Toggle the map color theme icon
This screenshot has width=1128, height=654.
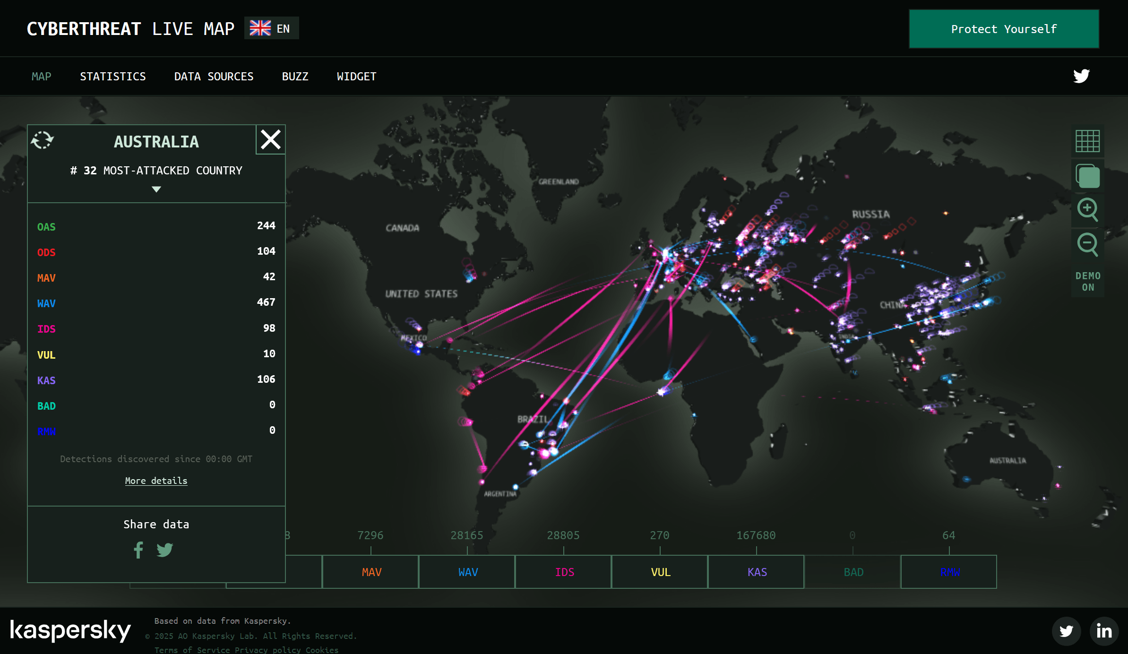click(x=1087, y=176)
